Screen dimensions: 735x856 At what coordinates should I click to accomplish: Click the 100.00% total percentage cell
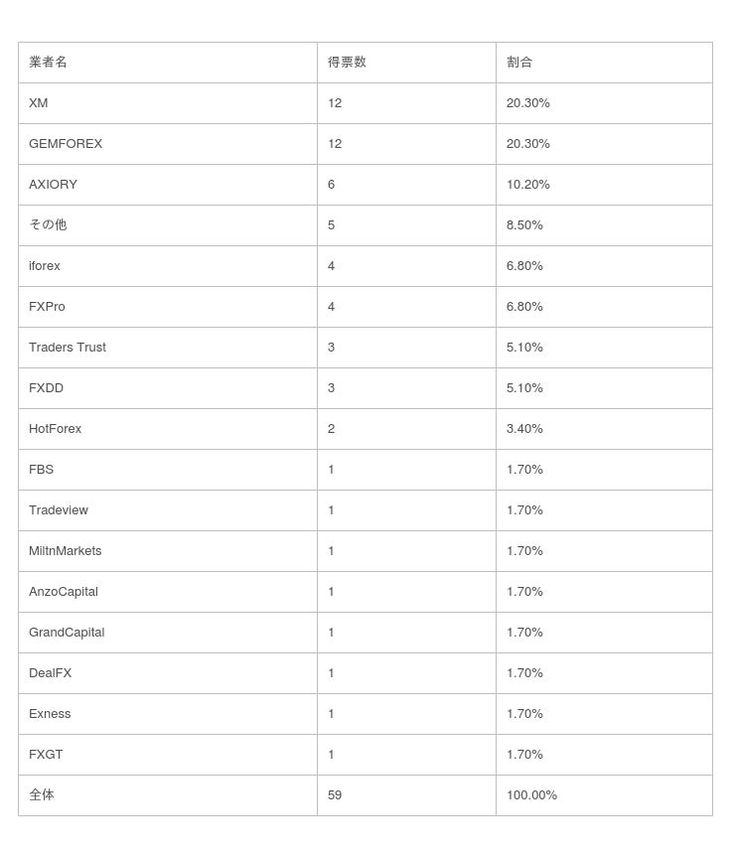pyautogui.click(x=531, y=794)
